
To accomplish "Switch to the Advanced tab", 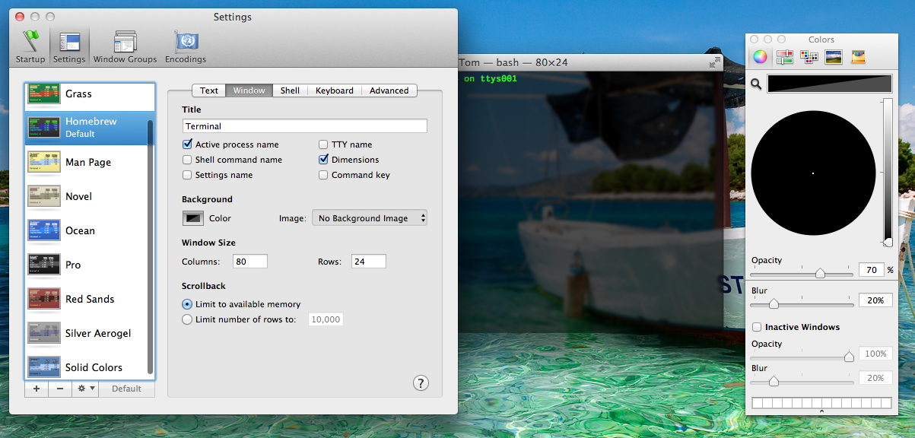I will point(389,90).
